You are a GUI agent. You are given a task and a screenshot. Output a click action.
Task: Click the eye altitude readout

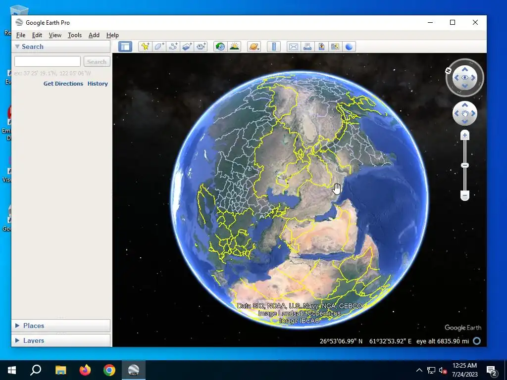[x=443, y=341]
